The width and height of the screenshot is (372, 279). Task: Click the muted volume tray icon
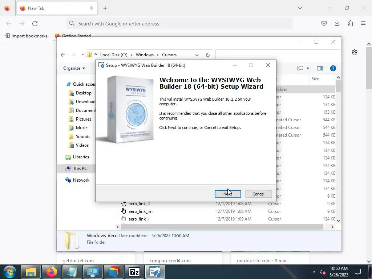323,272
